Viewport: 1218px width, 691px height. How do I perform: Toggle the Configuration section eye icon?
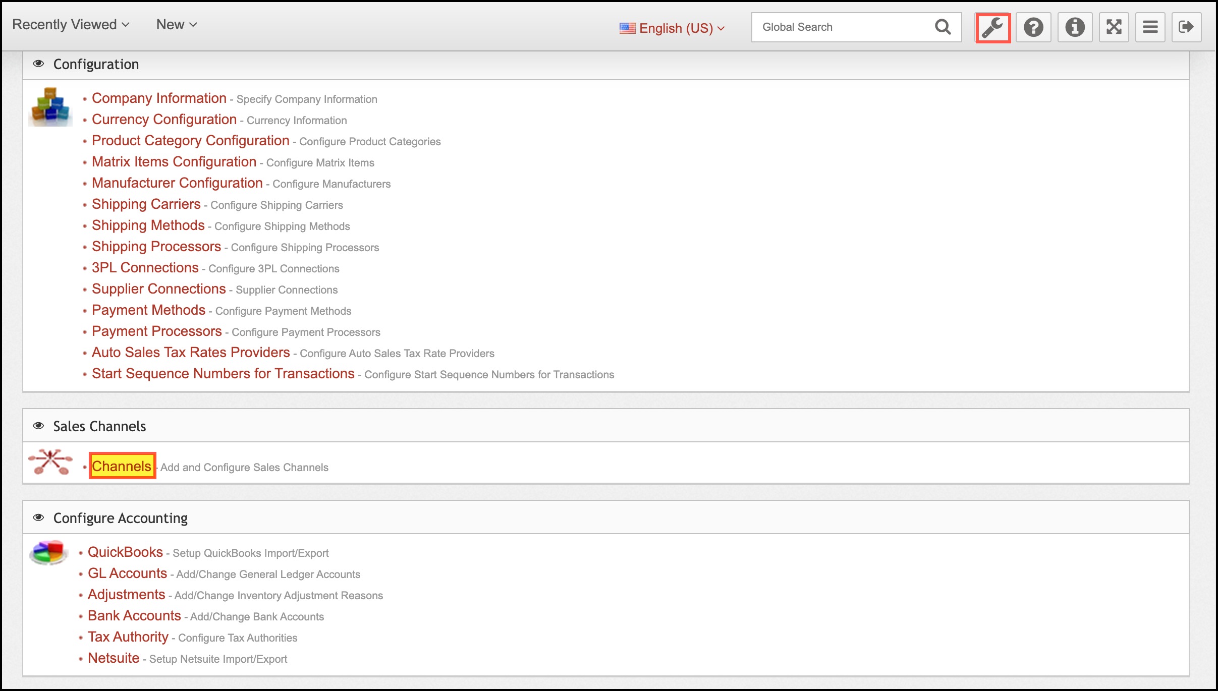tap(38, 64)
